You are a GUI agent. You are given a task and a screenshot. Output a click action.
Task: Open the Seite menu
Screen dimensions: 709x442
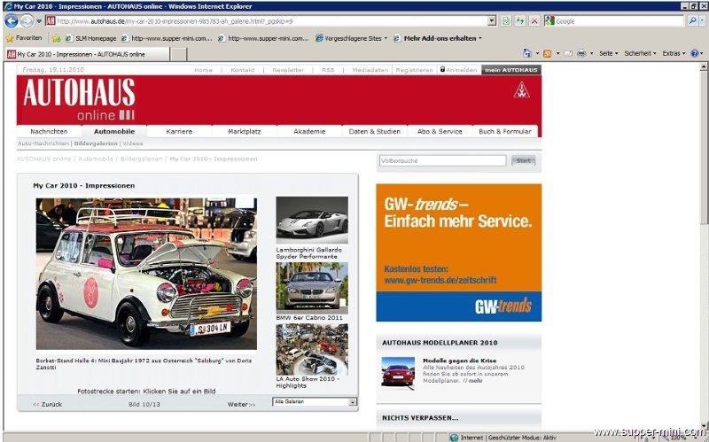[608, 53]
